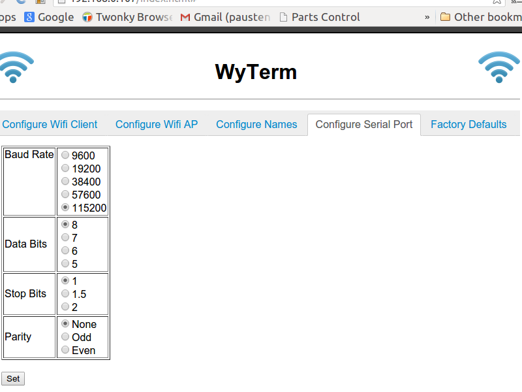Open the Parts Control bookmark
Screen dimensions: 522x392
(x=319, y=17)
